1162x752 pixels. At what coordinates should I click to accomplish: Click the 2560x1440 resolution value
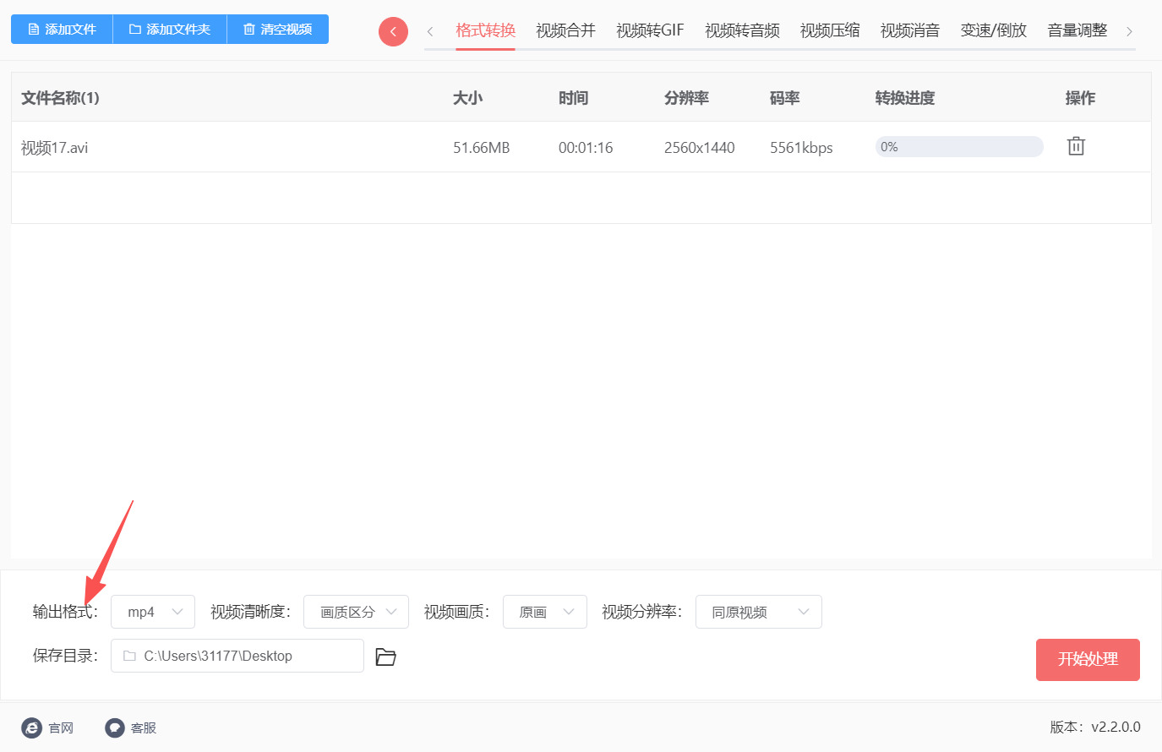tap(700, 148)
